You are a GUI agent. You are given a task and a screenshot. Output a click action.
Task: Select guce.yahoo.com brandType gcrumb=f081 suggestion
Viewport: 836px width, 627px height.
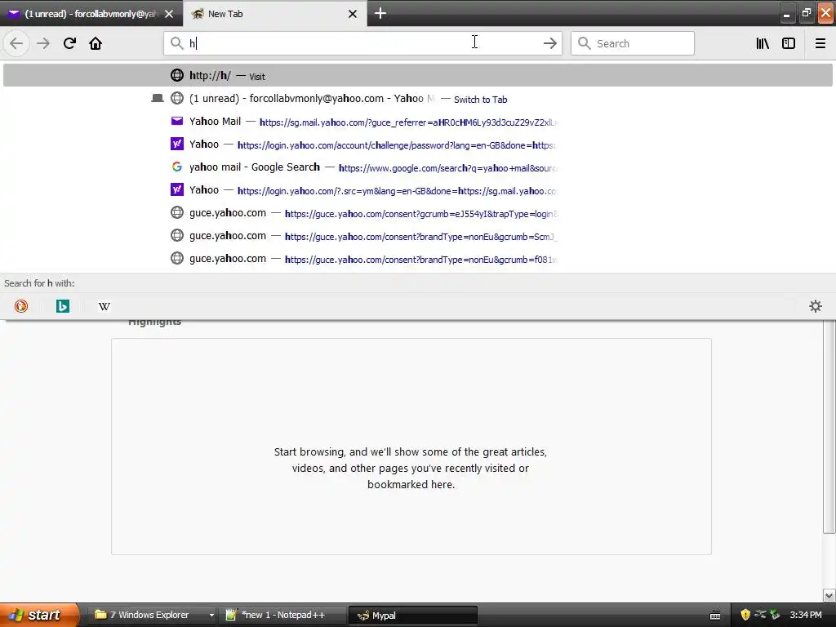pyautogui.click(x=417, y=259)
